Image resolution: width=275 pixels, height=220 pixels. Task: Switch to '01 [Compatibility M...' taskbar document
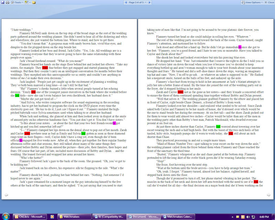coord(109,217)
